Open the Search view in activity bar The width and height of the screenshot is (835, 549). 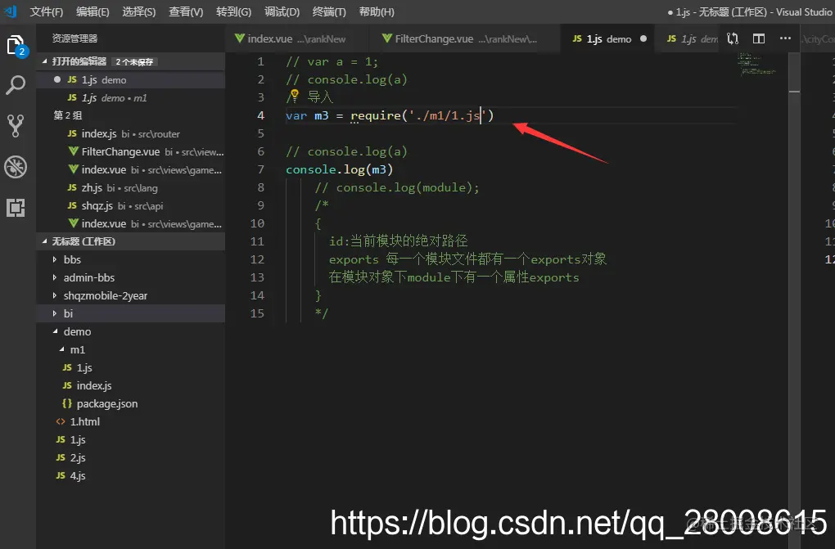click(16, 85)
